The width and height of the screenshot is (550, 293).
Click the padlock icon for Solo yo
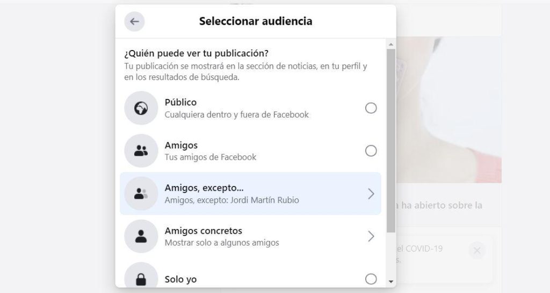click(x=141, y=278)
